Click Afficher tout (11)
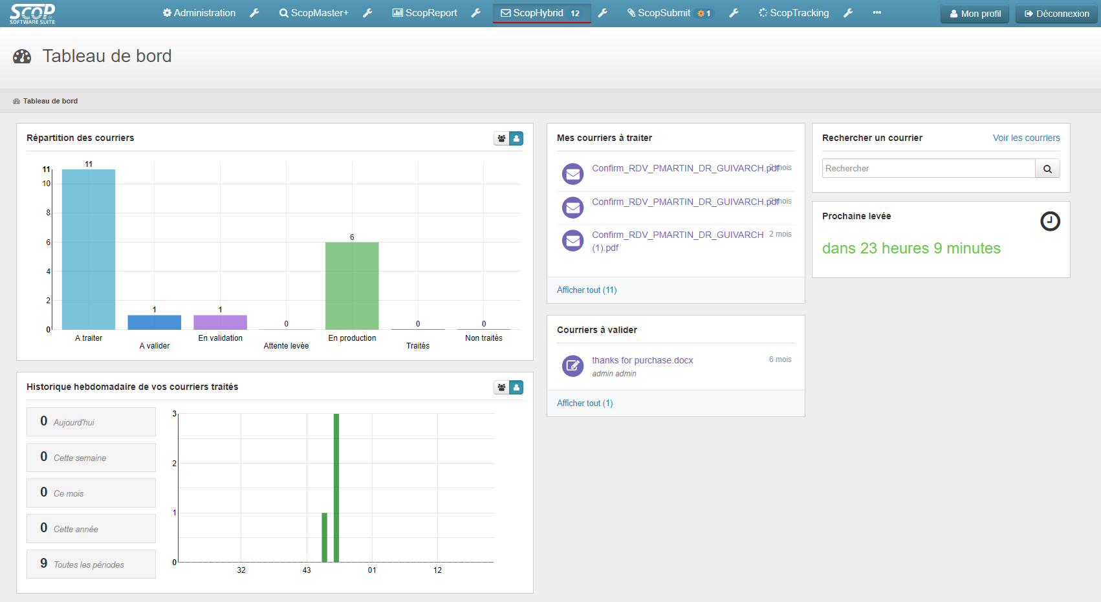Image resolution: width=1101 pixels, height=602 pixels. coord(587,290)
